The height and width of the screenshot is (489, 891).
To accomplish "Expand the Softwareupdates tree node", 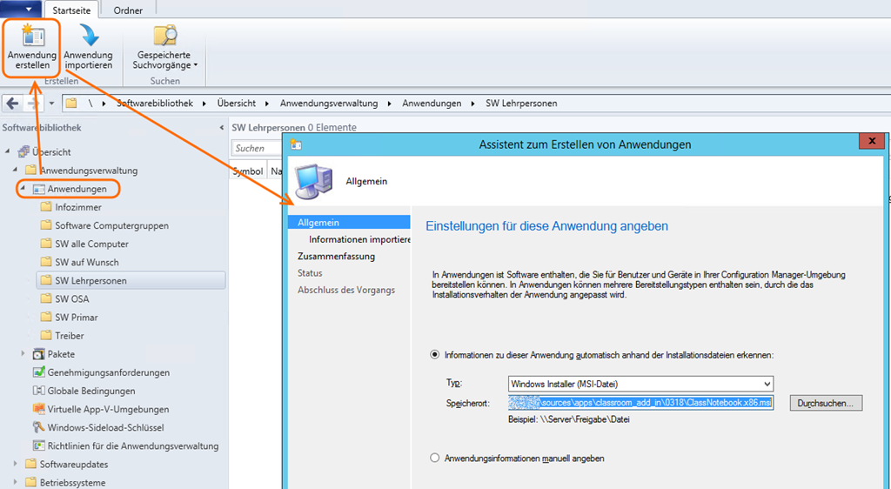I will tap(16, 465).
